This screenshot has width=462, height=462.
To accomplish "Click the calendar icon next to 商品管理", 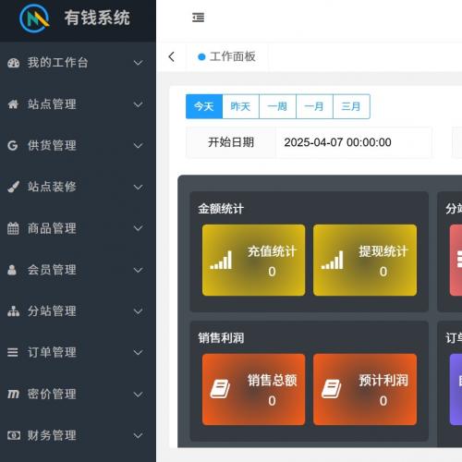I will (13, 228).
